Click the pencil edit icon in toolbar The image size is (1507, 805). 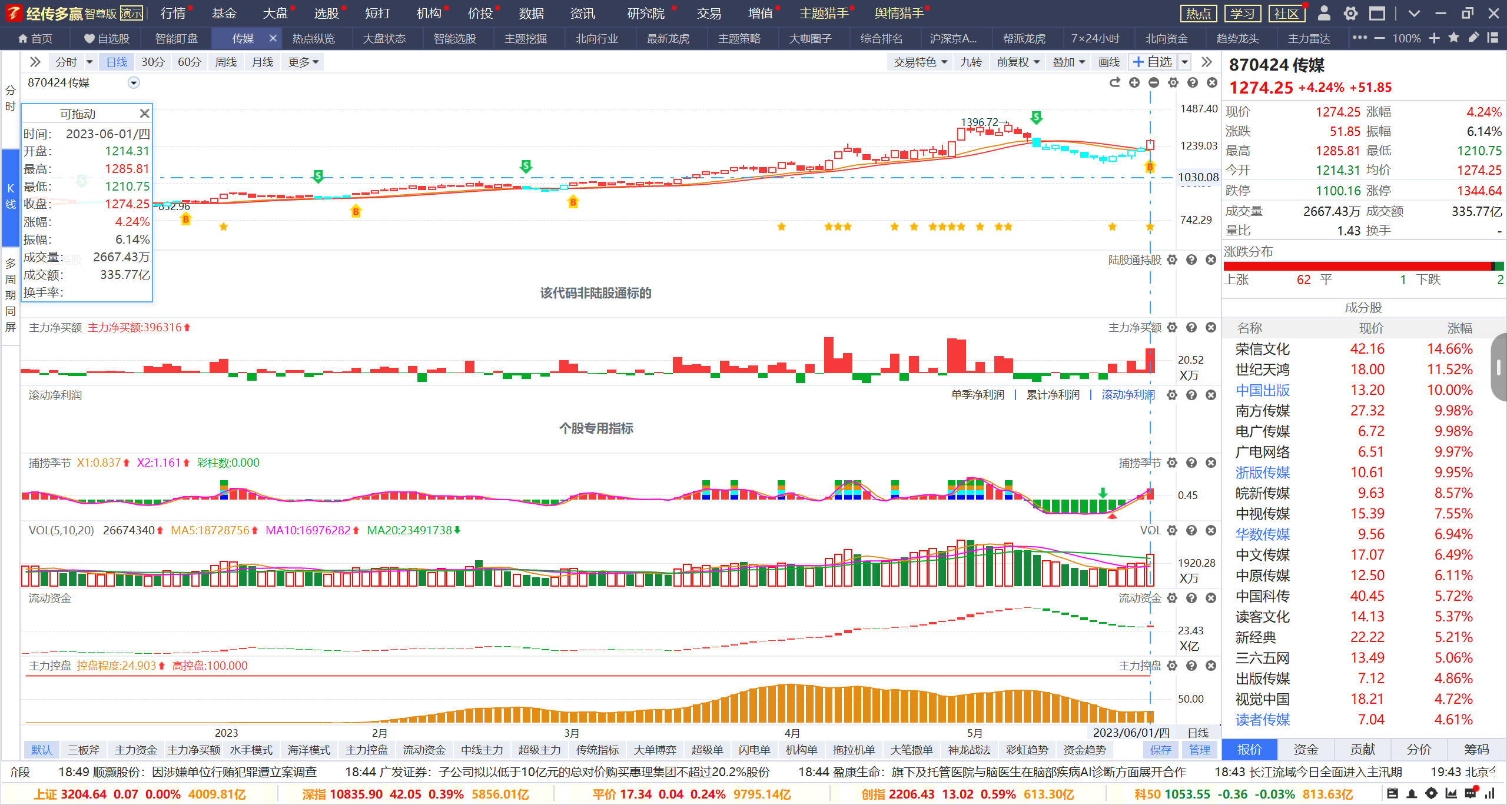click(1473, 38)
